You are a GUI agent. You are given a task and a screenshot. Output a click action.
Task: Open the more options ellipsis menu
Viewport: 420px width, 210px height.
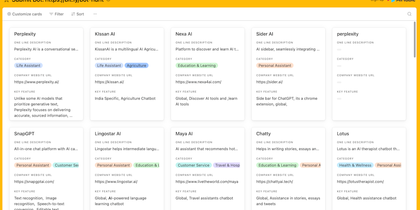pyautogui.click(x=95, y=14)
